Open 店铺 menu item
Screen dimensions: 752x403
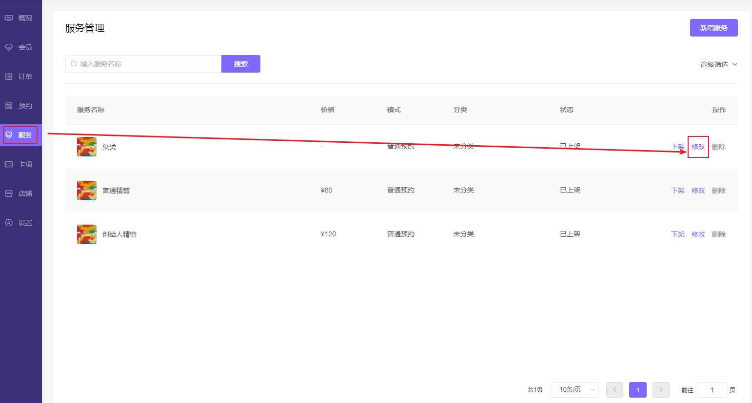(21, 193)
